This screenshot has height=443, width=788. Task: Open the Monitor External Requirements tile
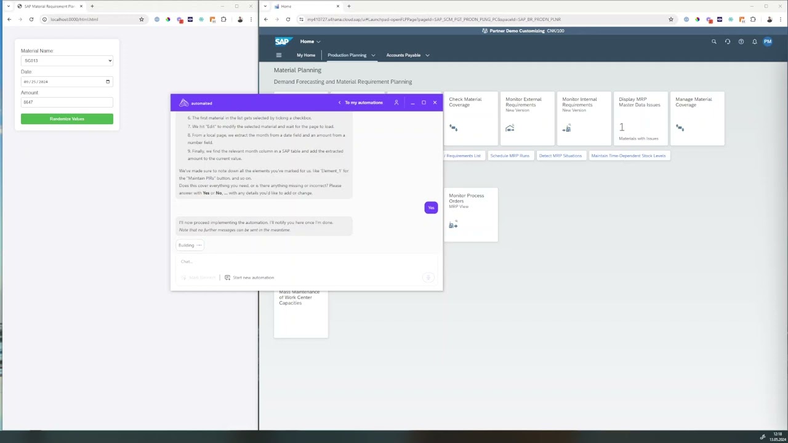click(528, 118)
